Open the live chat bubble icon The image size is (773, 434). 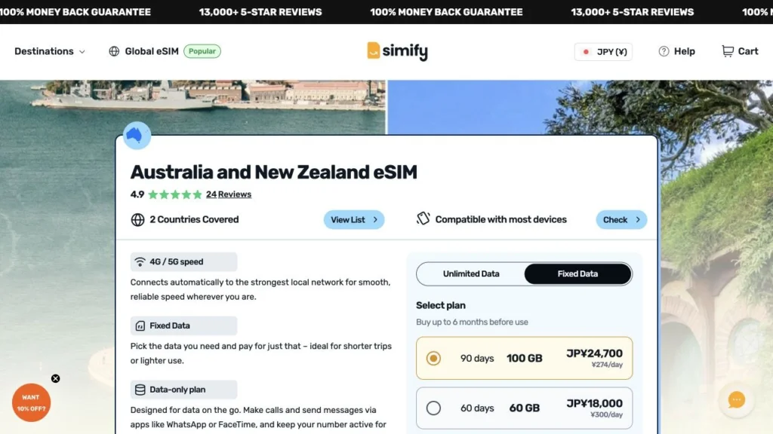tap(737, 400)
